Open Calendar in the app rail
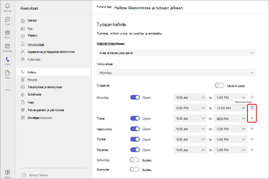 (7, 48)
